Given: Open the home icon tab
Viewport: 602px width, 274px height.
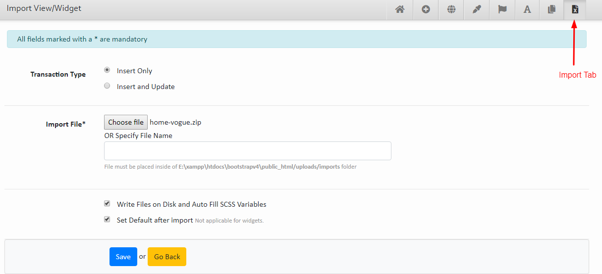Looking at the screenshot, I should 400,9.
